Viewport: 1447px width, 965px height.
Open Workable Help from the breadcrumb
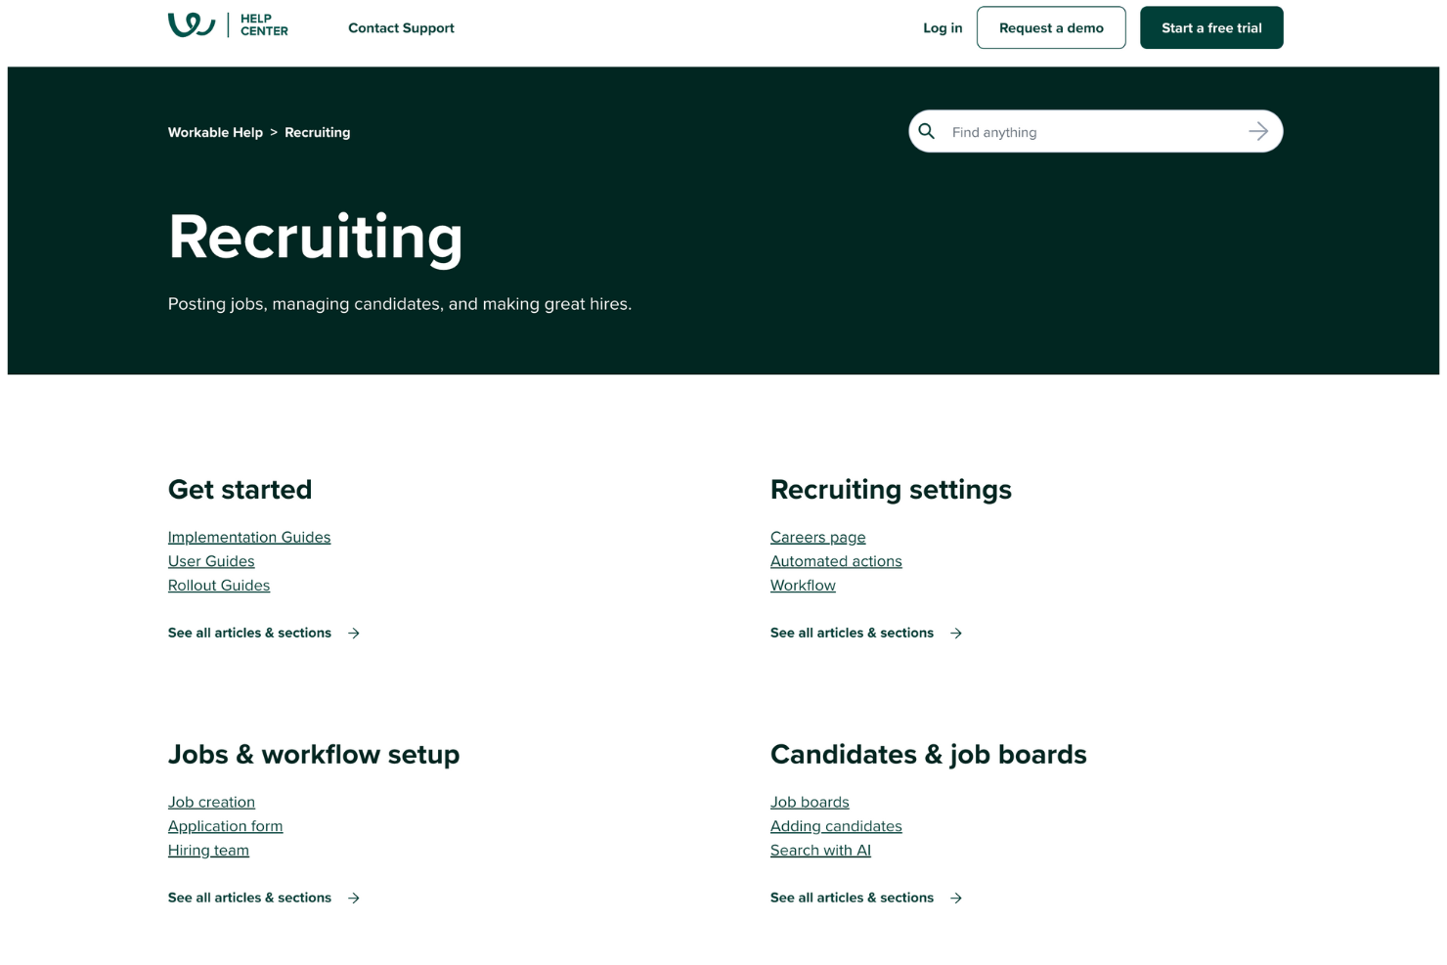215,132
